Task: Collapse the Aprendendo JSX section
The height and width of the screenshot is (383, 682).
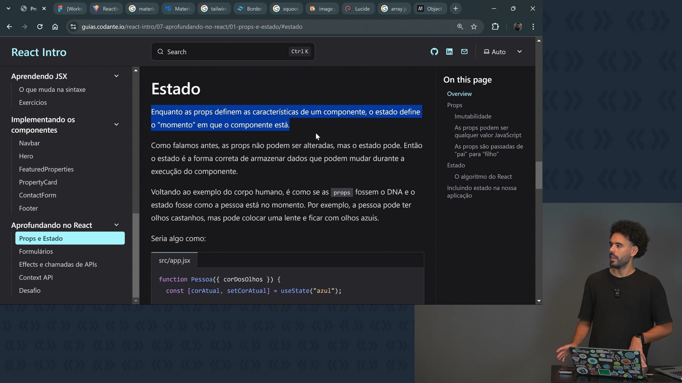Action: pos(116,76)
